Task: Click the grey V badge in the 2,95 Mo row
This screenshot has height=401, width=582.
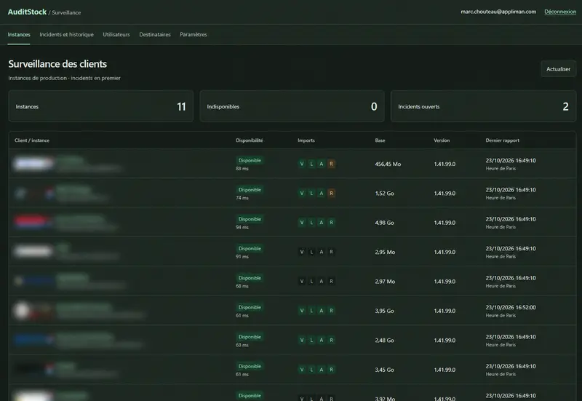Action: [302, 252]
